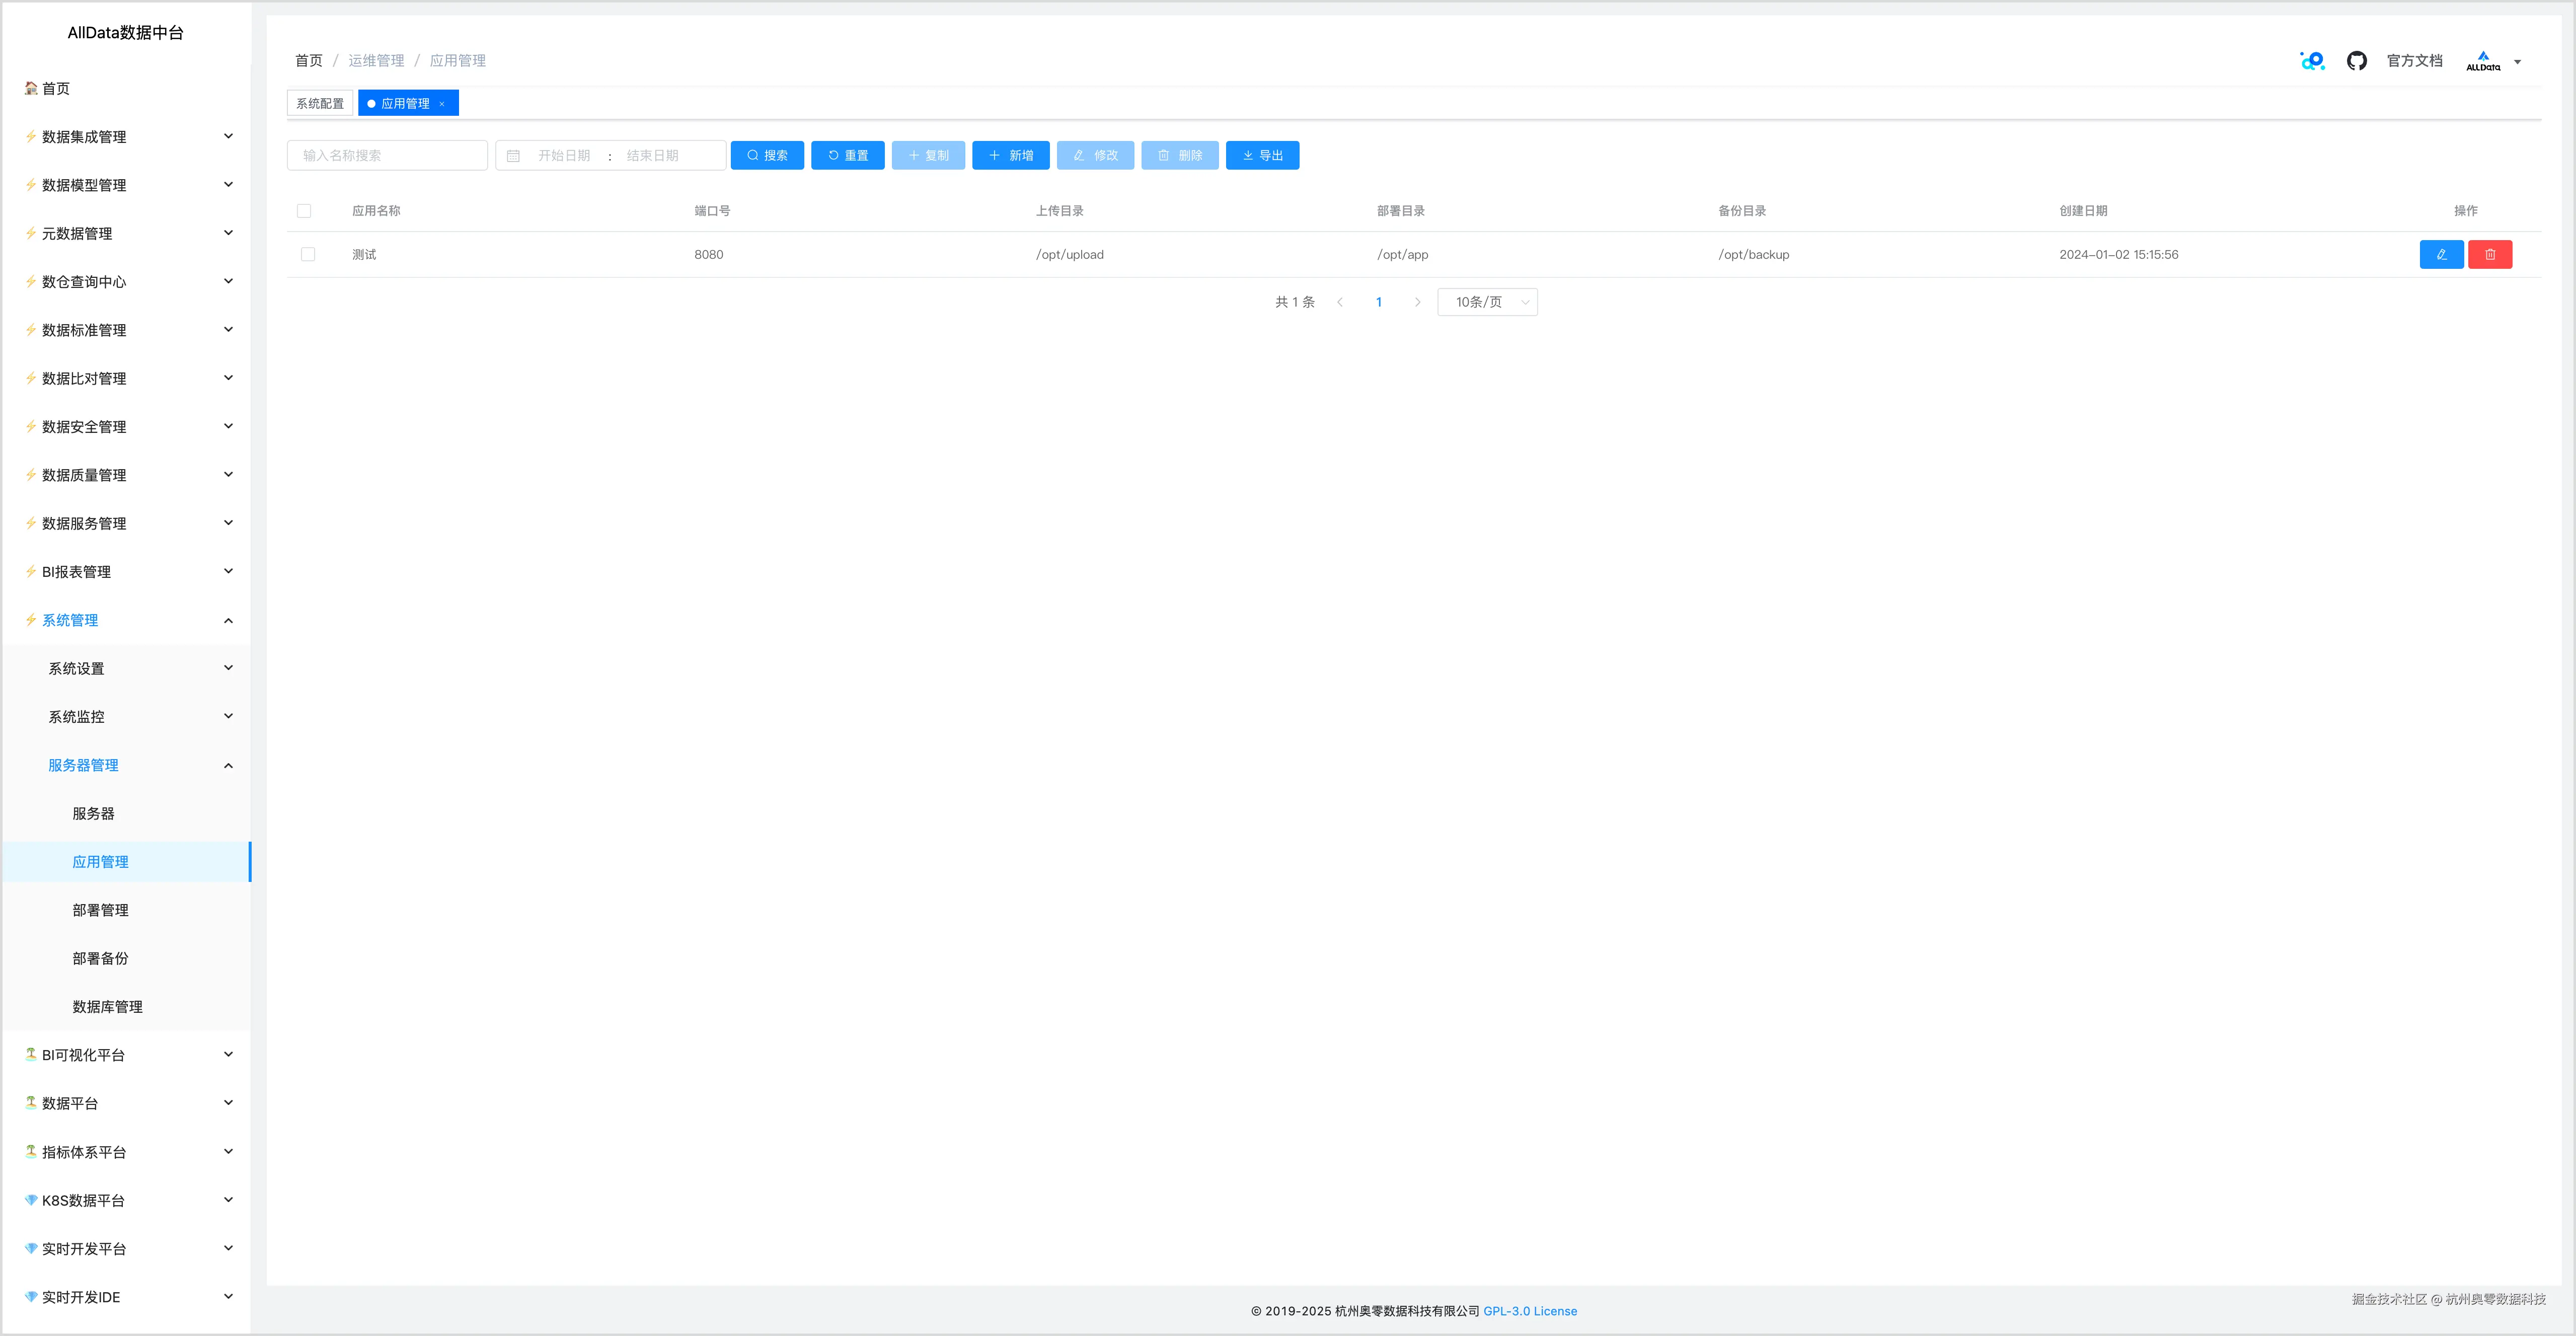Screen dimensions: 2576x1336
Task: Click the 导出 export button
Action: [x=1262, y=156]
